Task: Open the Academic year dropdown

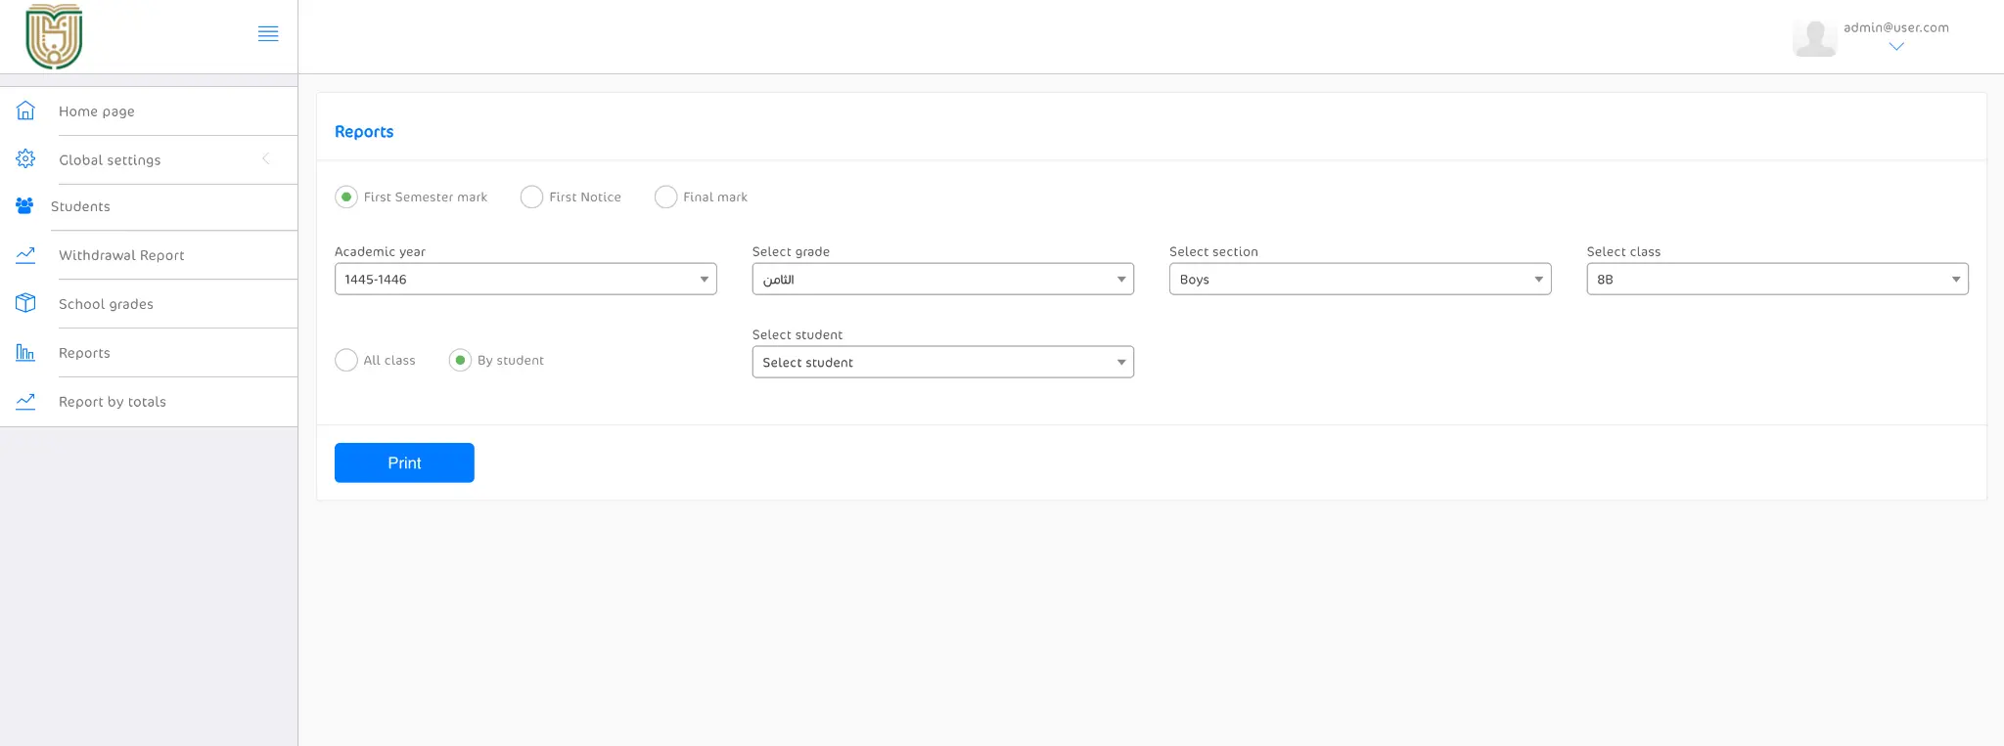Action: [x=525, y=280]
